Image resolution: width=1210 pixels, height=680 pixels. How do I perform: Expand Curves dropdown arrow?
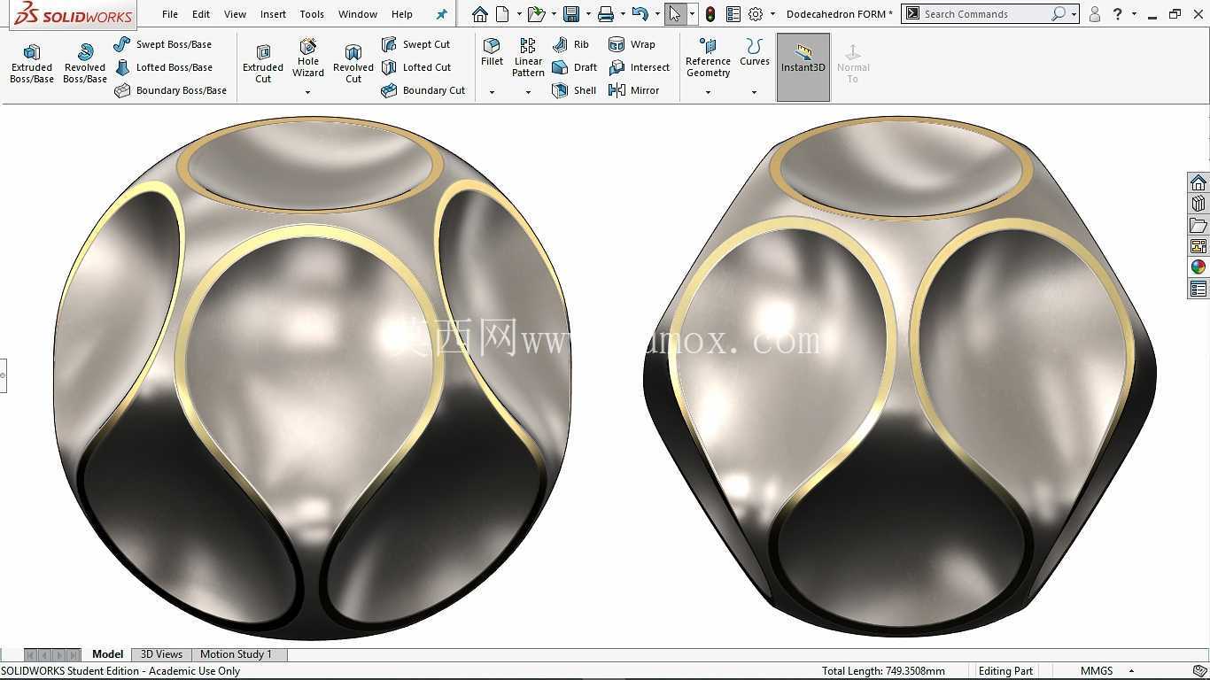pos(755,92)
